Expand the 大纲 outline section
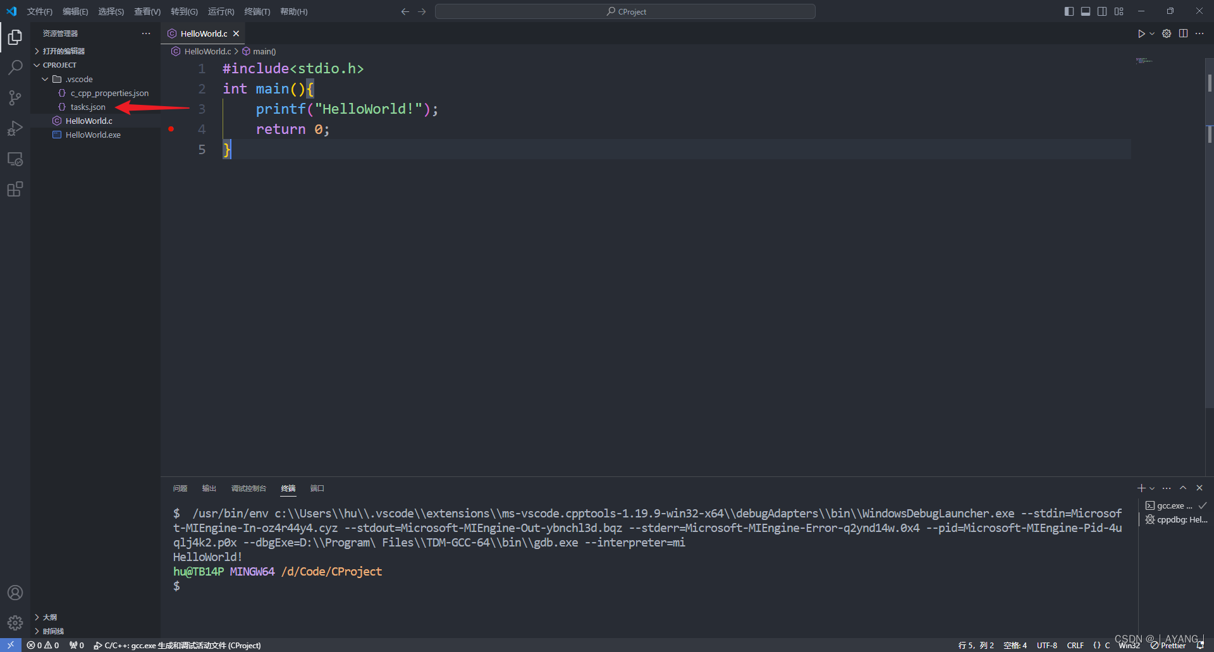The width and height of the screenshot is (1214, 652). tap(95, 617)
